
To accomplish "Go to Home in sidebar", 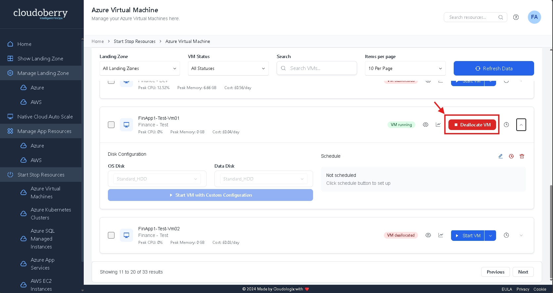I will click(x=41, y=44).
